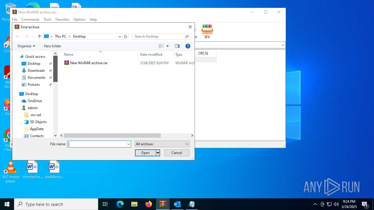The width and height of the screenshot is (374, 210).
Task: Open the WinRAR Tools menu
Action: pos(47,20)
